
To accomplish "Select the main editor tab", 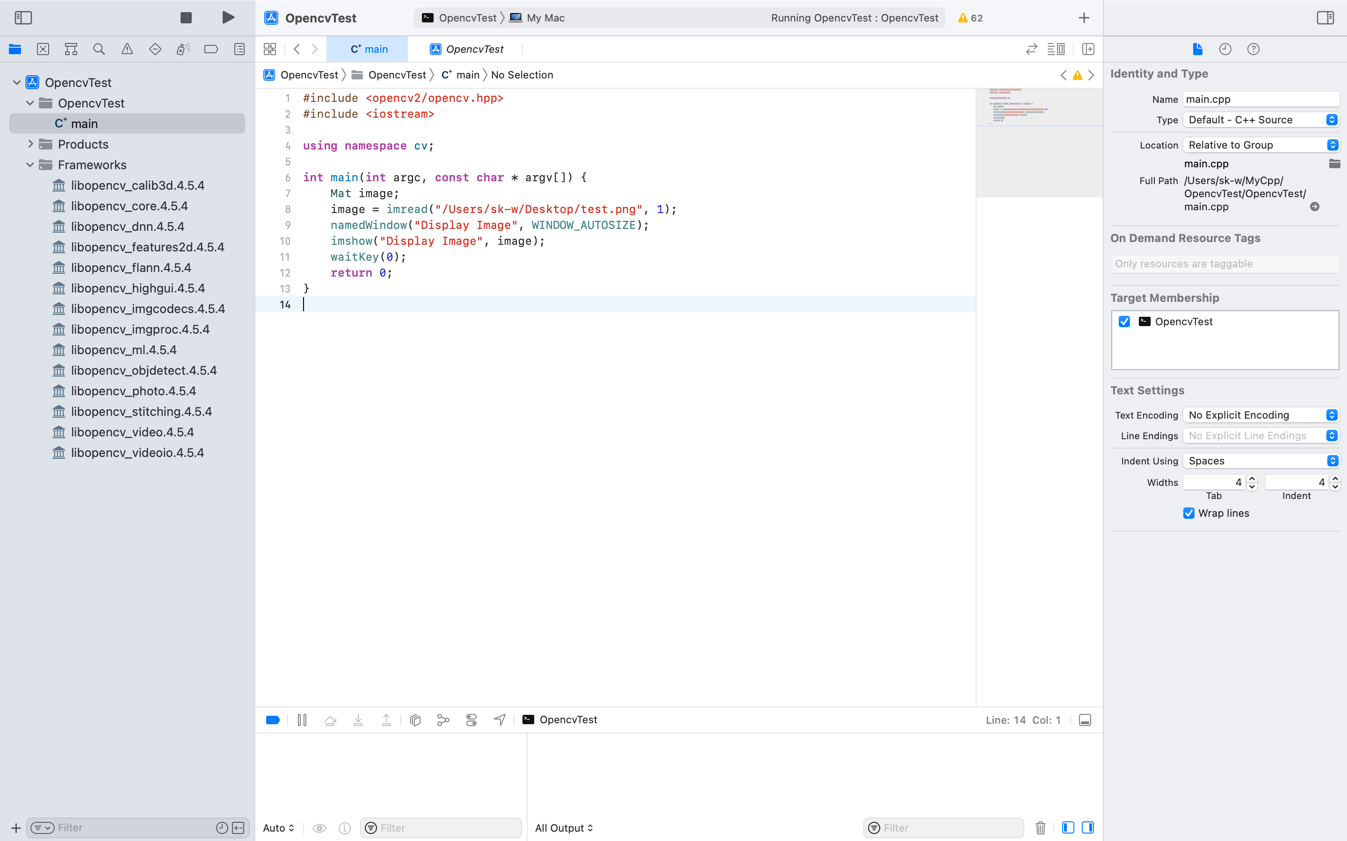I will [x=369, y=49].
